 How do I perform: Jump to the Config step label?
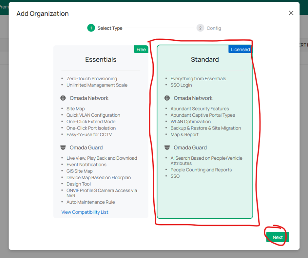pos(214,28)
